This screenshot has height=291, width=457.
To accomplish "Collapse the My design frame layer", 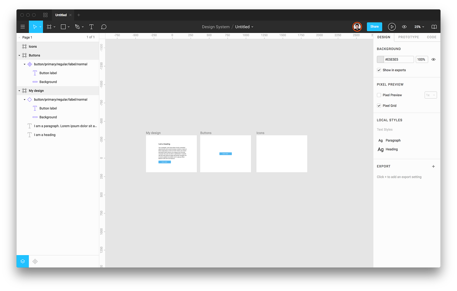I will click(19, 91).
